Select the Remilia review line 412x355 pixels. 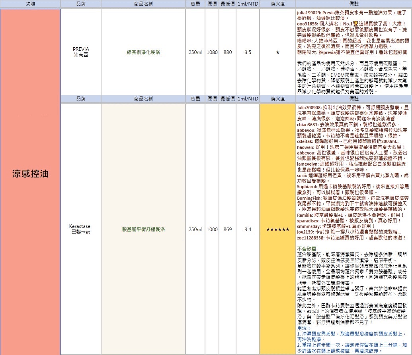[350, 215]
